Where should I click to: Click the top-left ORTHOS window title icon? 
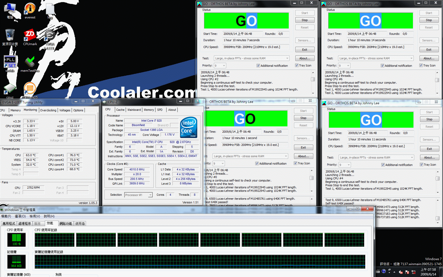[199, 4]
